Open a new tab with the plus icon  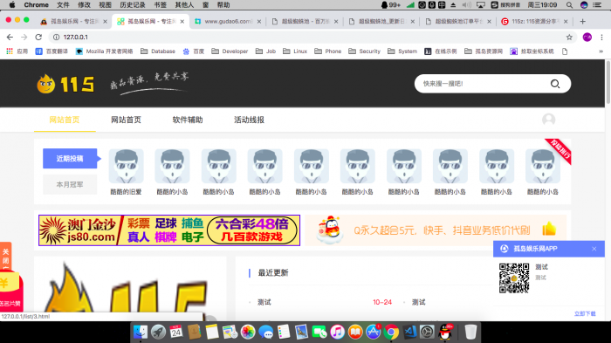pos(582,22)
